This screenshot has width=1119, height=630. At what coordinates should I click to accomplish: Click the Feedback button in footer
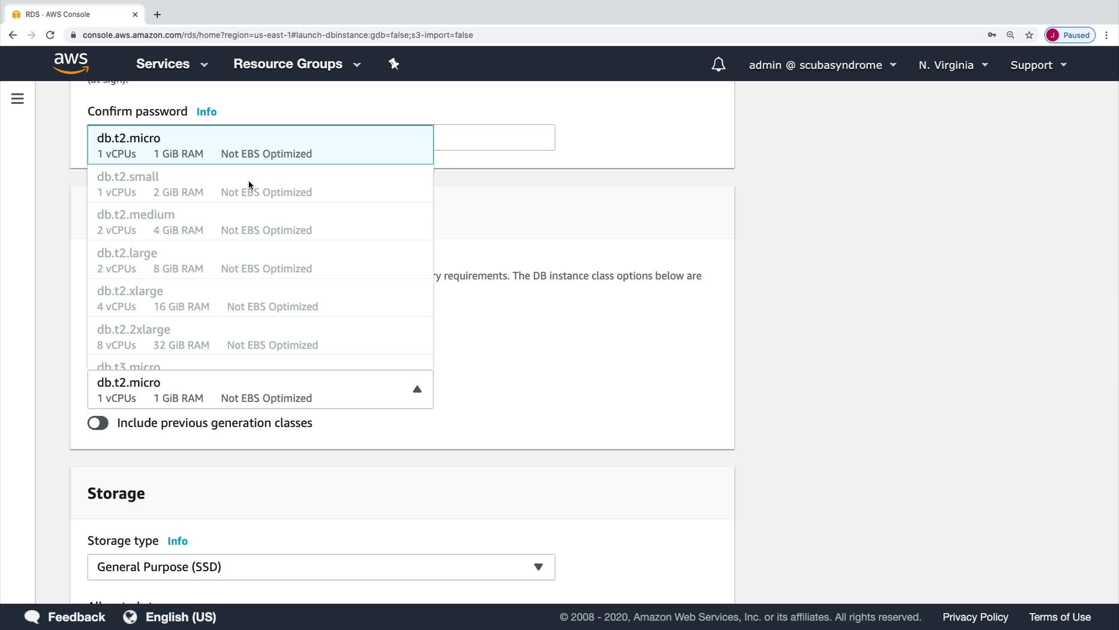point(65,617)
